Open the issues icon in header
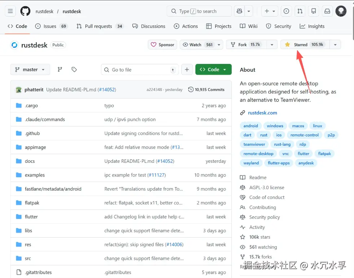The image size is (354, 278). pyautogui.click(x=286, y=11)
